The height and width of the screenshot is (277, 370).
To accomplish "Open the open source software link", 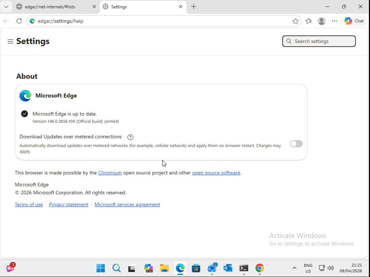I will [216, 173].
